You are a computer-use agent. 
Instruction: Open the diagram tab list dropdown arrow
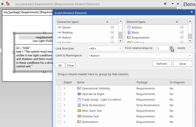click(x=172, y=4)
